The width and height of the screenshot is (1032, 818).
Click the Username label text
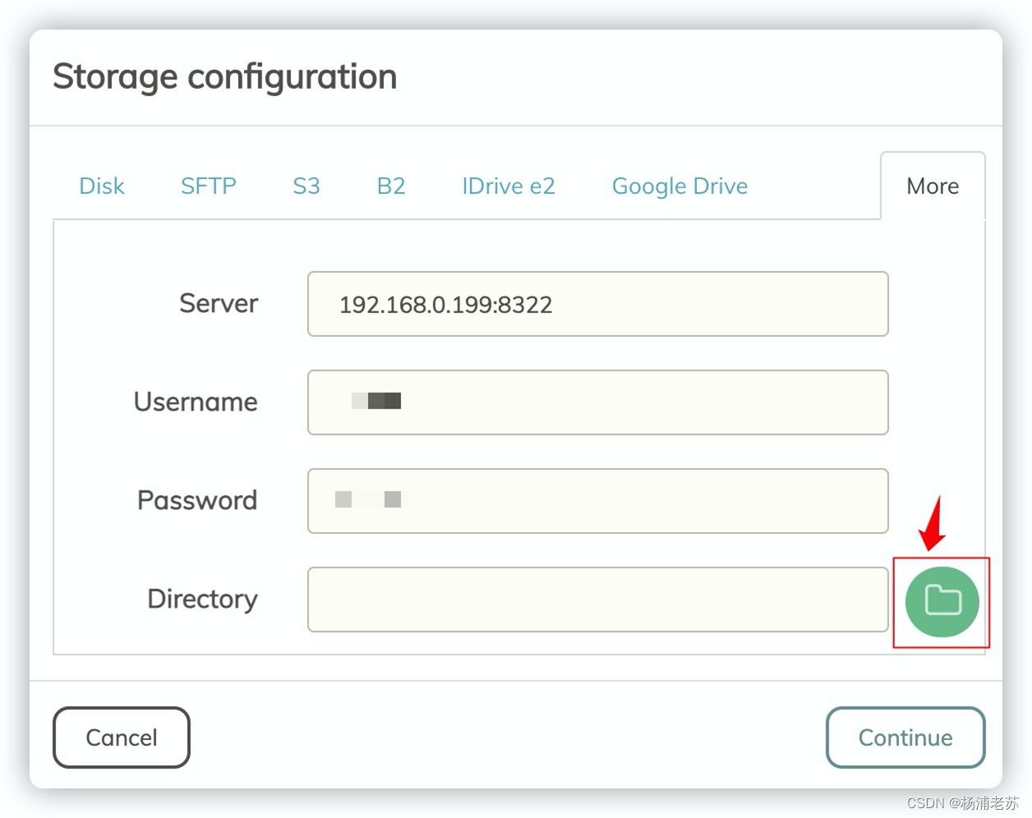pos(196,402)
